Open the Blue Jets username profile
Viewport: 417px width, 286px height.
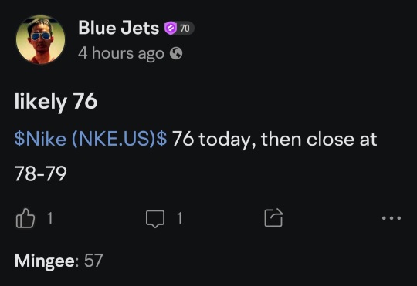(118, 28)
